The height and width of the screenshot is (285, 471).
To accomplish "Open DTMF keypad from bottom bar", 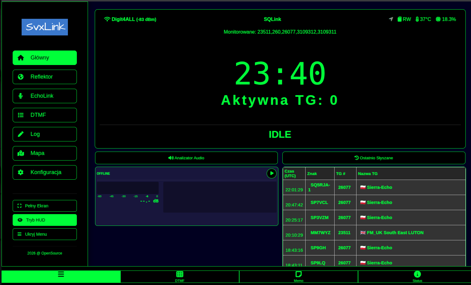I will 180,276.
